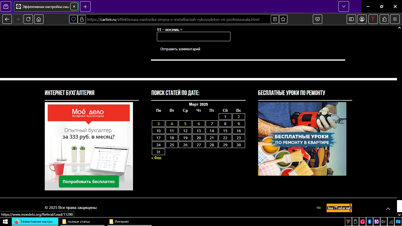This screenshot has height=226, width=402.
Task: Select calendar cell 20
Action: pyautogui.click(x=199, y=138)
